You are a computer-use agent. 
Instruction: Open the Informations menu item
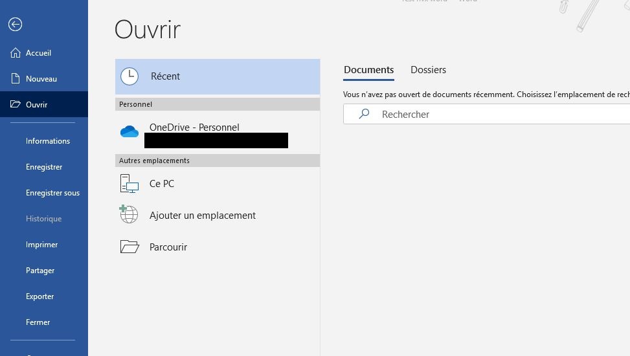[48, 141]
